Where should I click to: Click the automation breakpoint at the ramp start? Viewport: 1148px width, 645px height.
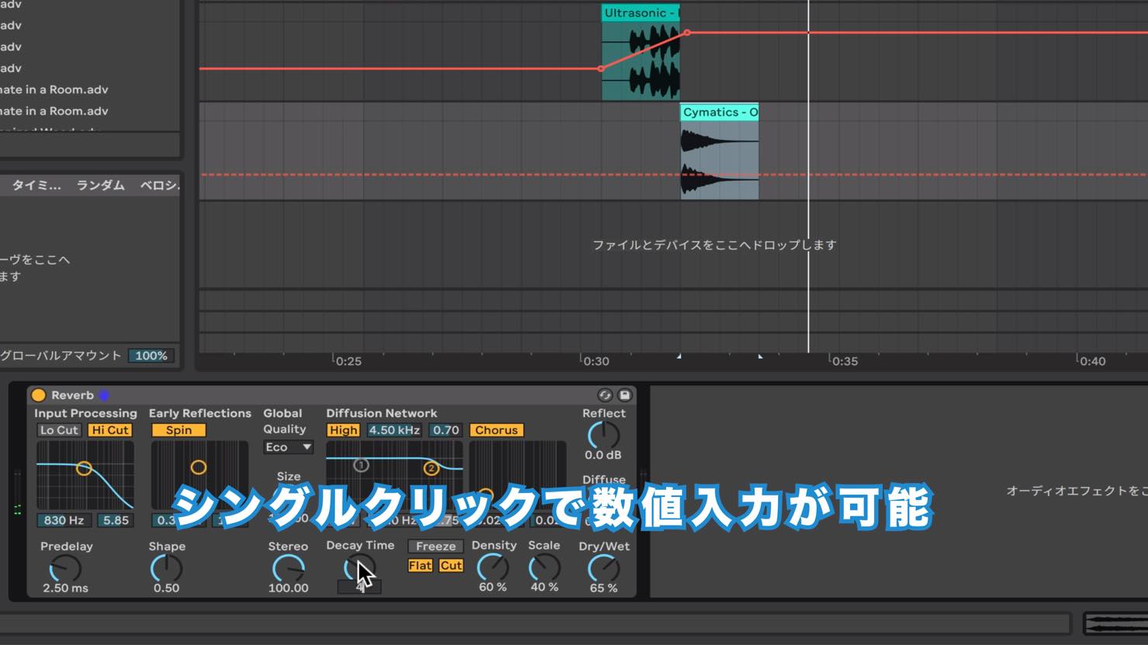601,69
